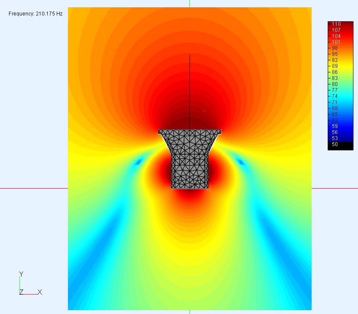
Task: Click the 101 value on the color legend
Action: pyautogui.click(x=336, y=42)
